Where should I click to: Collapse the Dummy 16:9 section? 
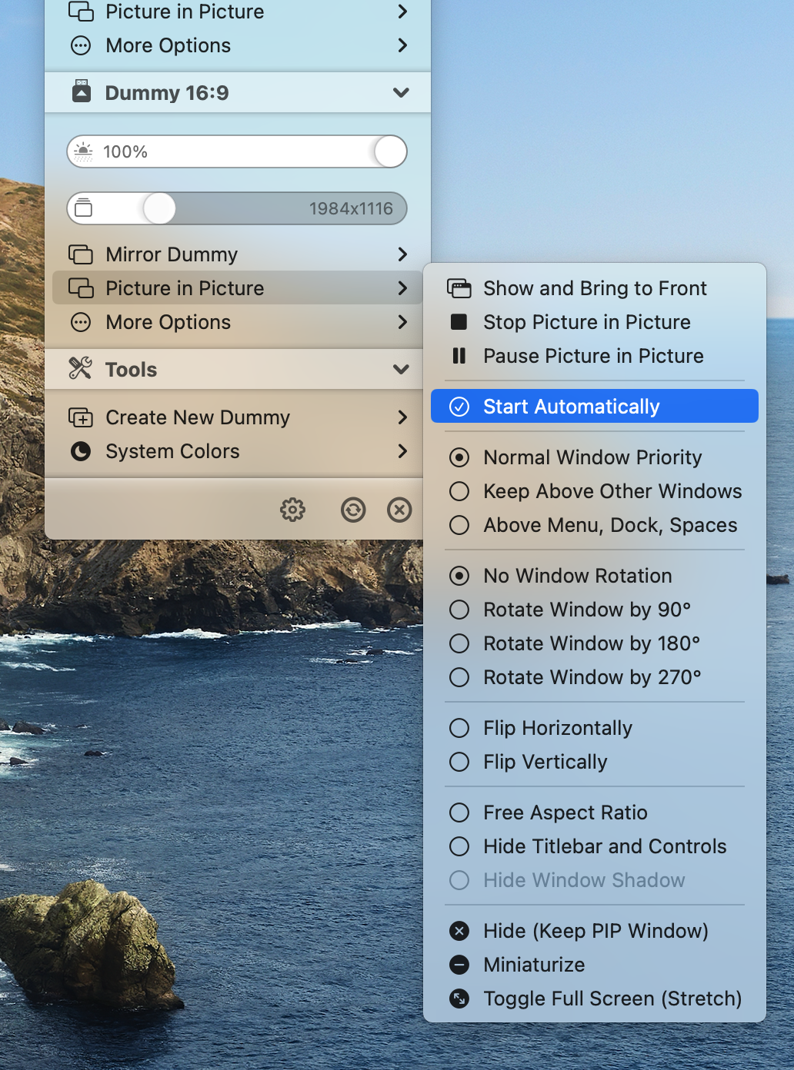click(401, 92)
